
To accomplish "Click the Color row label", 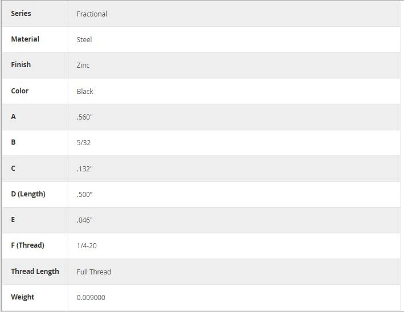I will pyautogui.click(x=20, y=91).
